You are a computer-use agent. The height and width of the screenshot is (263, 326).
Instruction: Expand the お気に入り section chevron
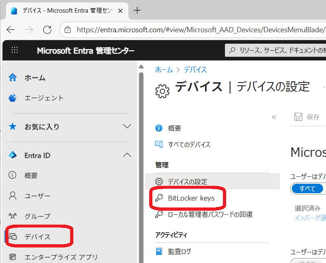127,126
